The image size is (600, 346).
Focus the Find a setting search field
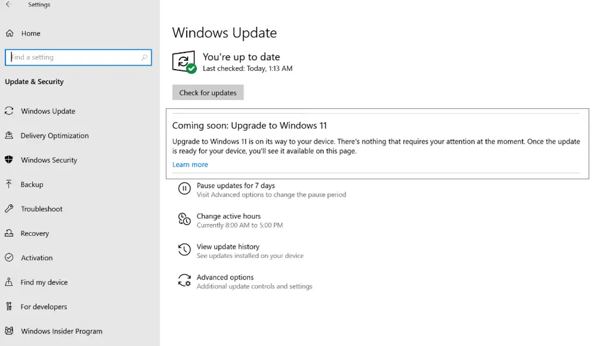click(78, 57)
